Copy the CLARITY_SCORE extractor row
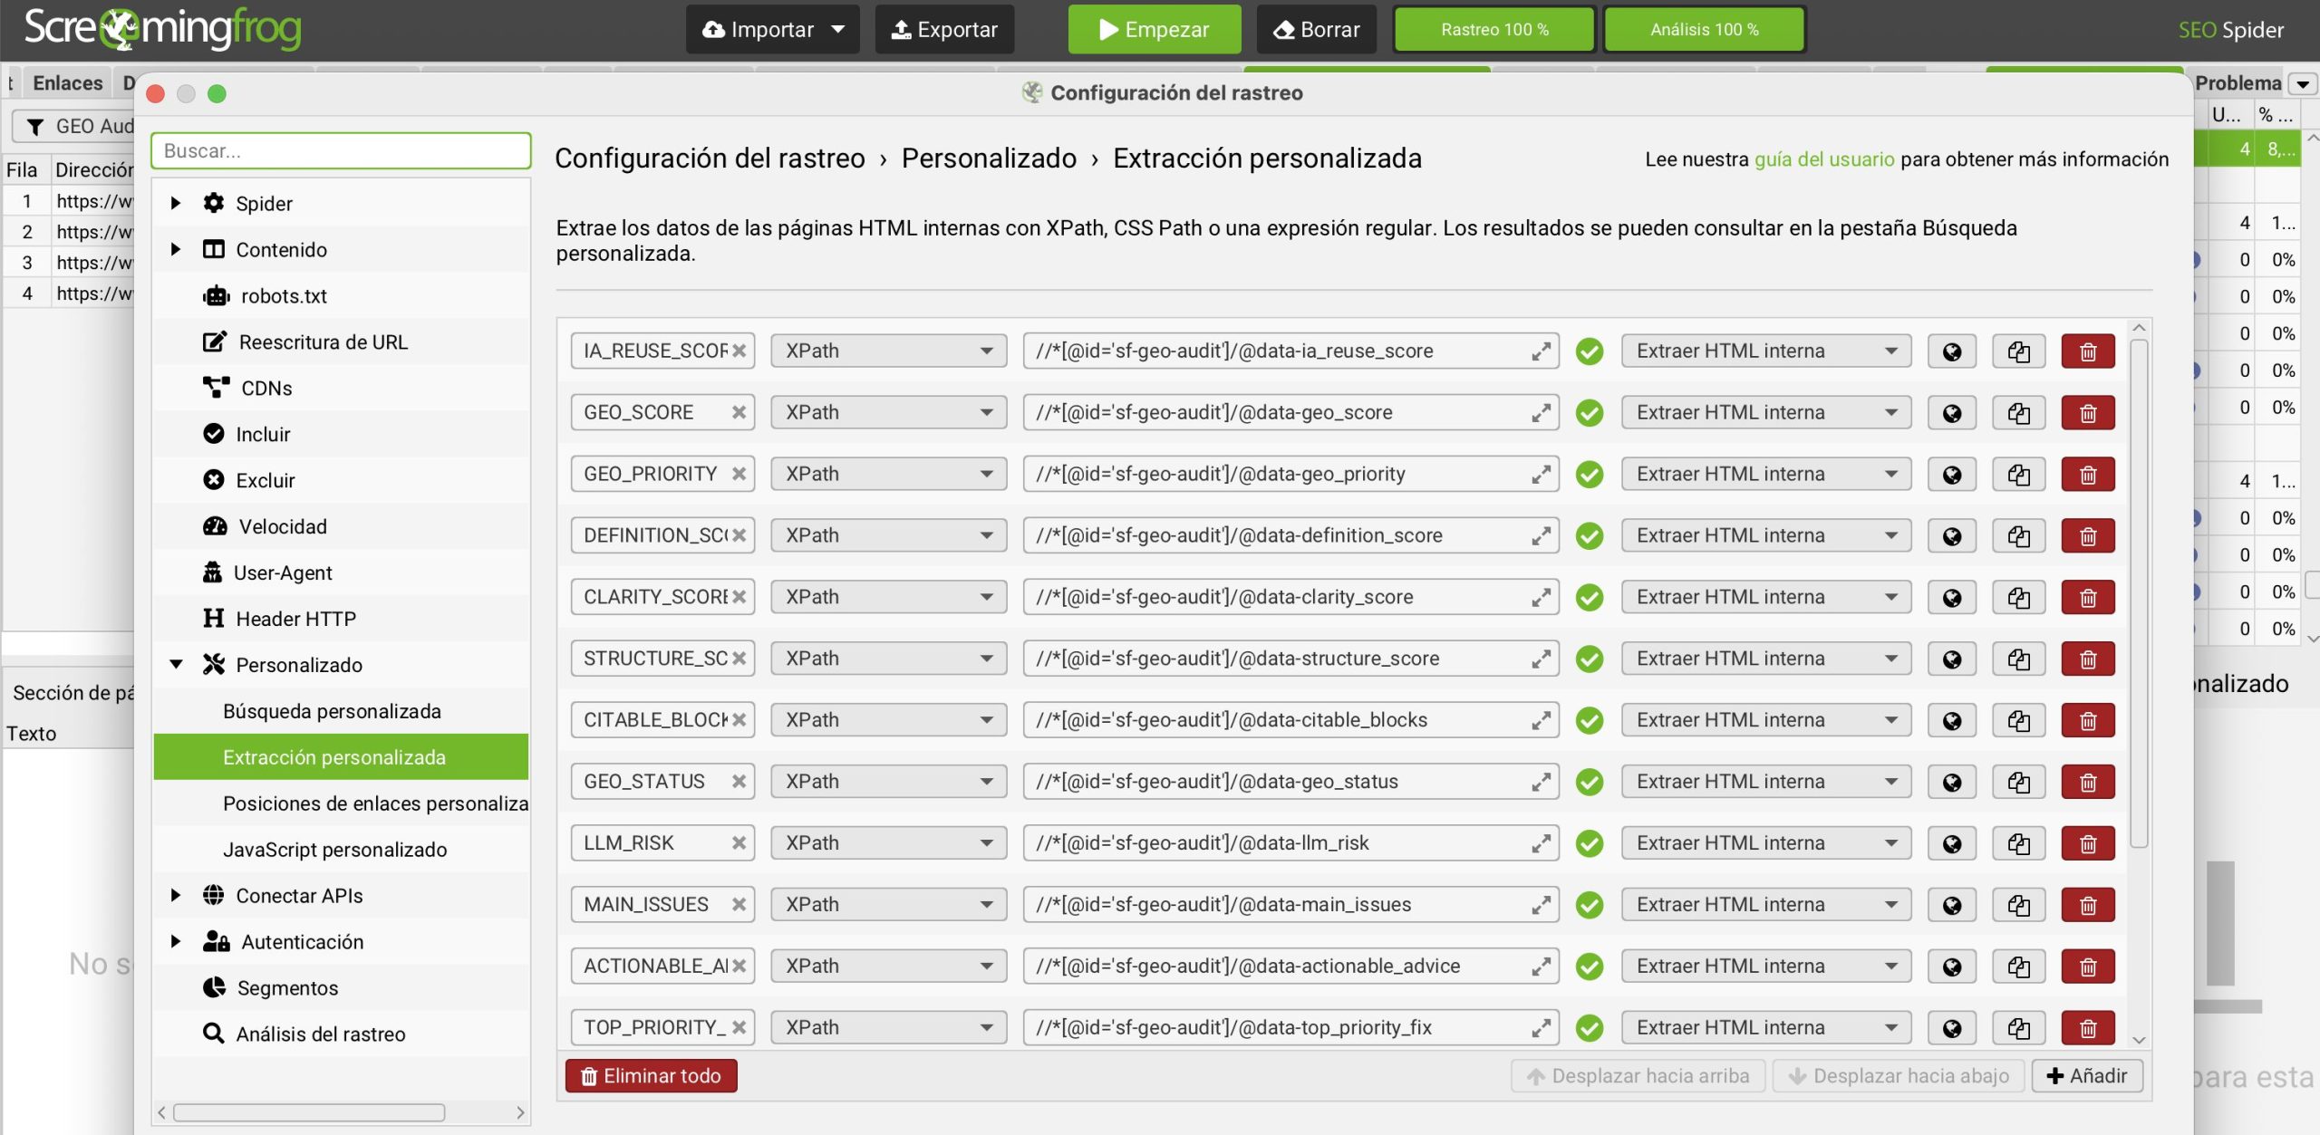2320x1135 pixels. (2018, 598)
